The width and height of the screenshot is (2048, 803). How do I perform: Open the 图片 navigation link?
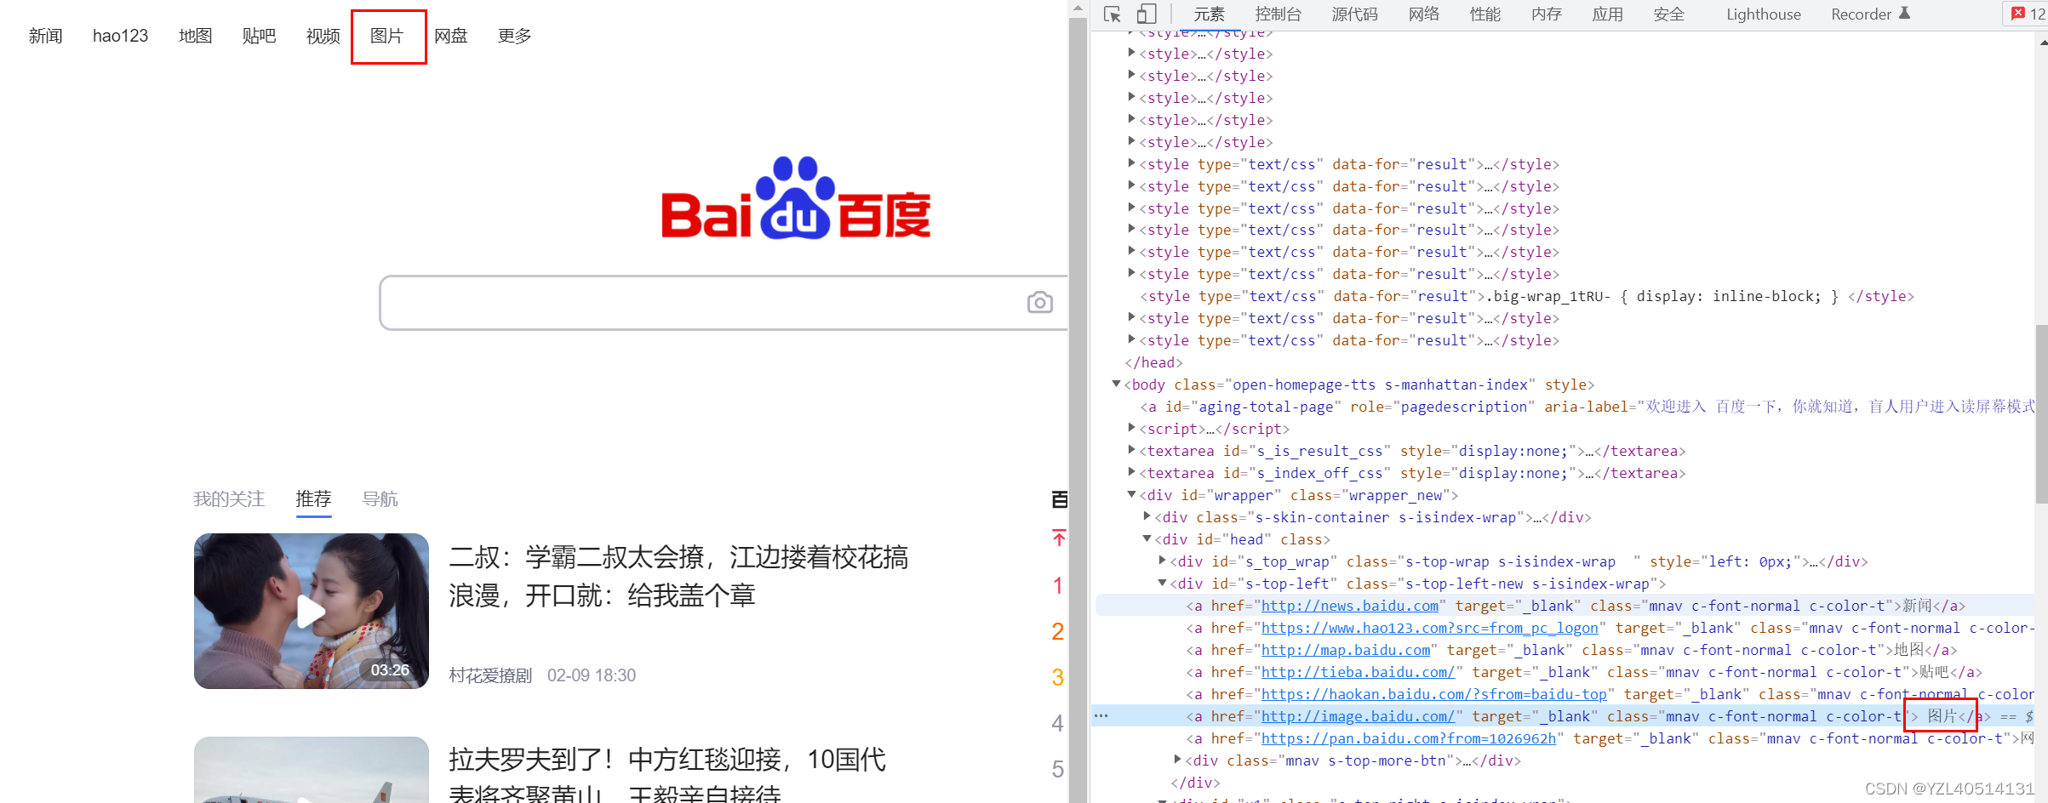pos(386,36)
